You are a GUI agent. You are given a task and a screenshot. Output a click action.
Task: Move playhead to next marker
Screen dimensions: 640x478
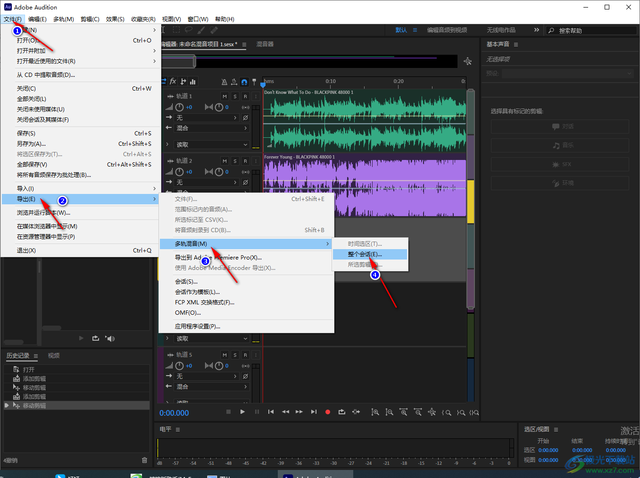pyautogui.click(x=314, y=411)
